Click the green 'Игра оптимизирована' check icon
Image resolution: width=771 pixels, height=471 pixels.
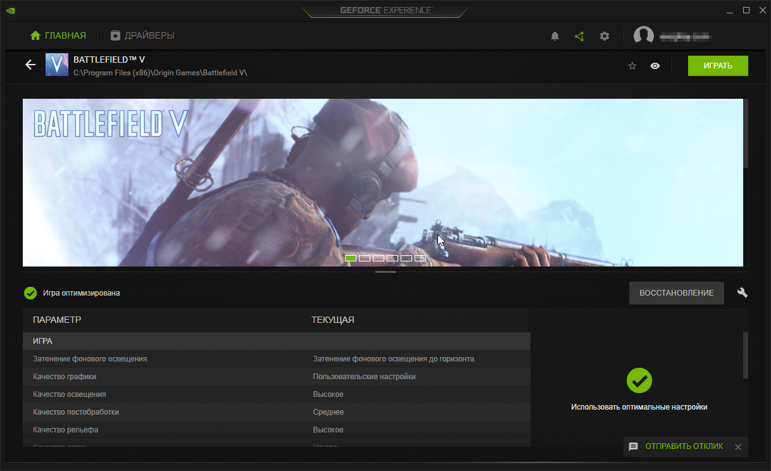30,293
